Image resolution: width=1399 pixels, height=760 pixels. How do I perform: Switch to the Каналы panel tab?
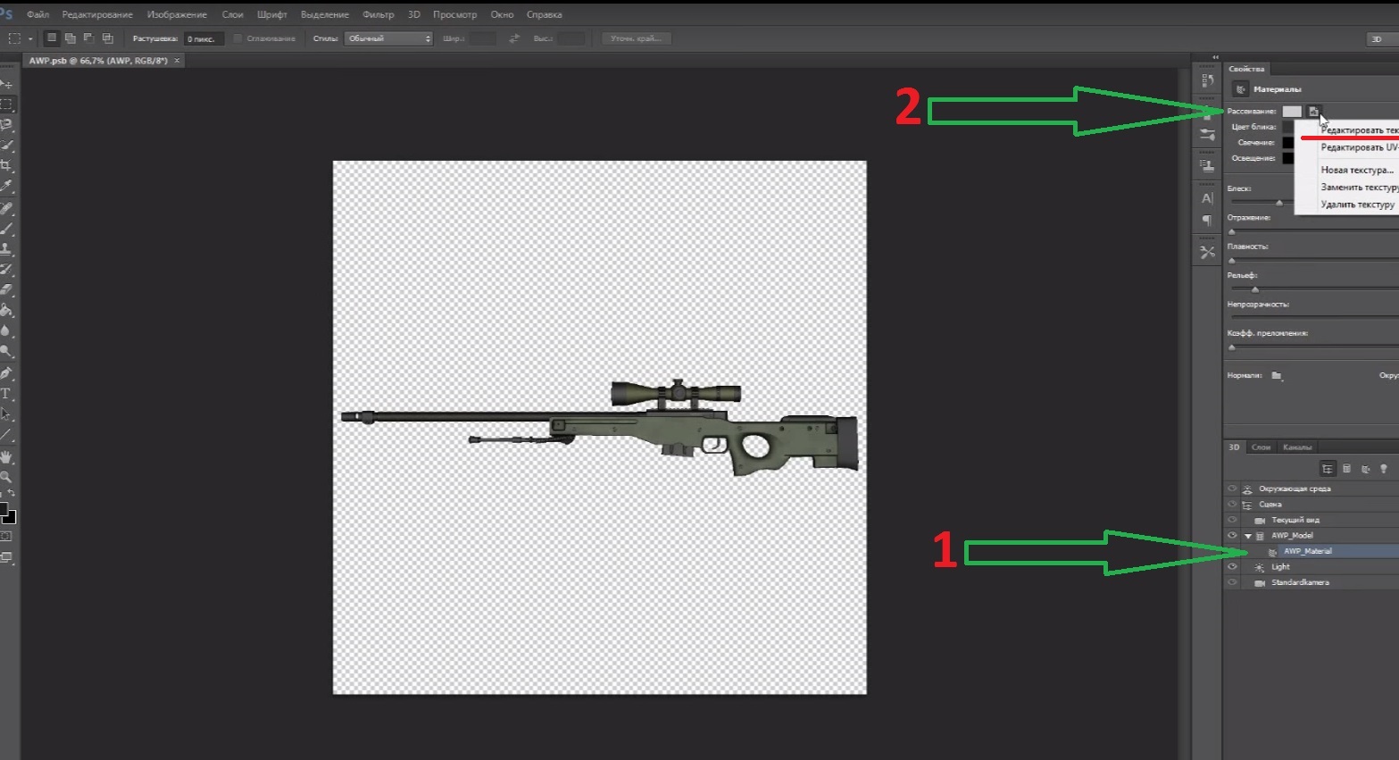[1296, 447]
